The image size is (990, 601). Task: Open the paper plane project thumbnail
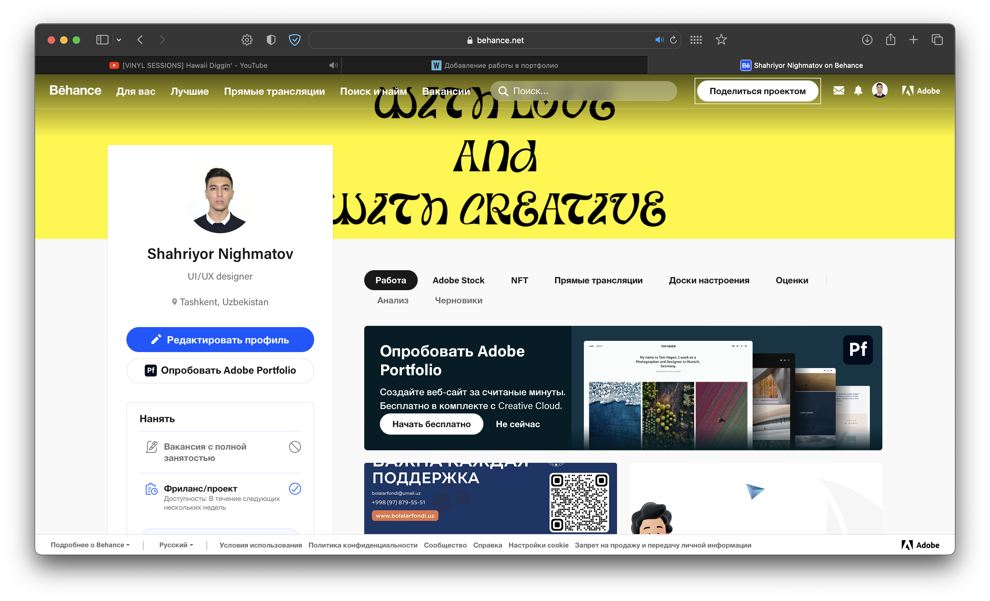pyautogui.click(x=755, y=498)
